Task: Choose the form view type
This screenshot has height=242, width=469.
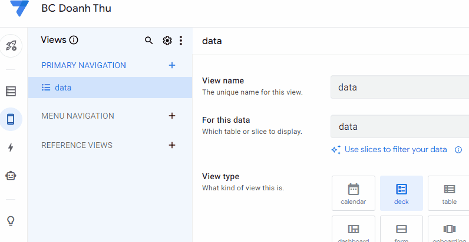Action: (x=401, y=229)
